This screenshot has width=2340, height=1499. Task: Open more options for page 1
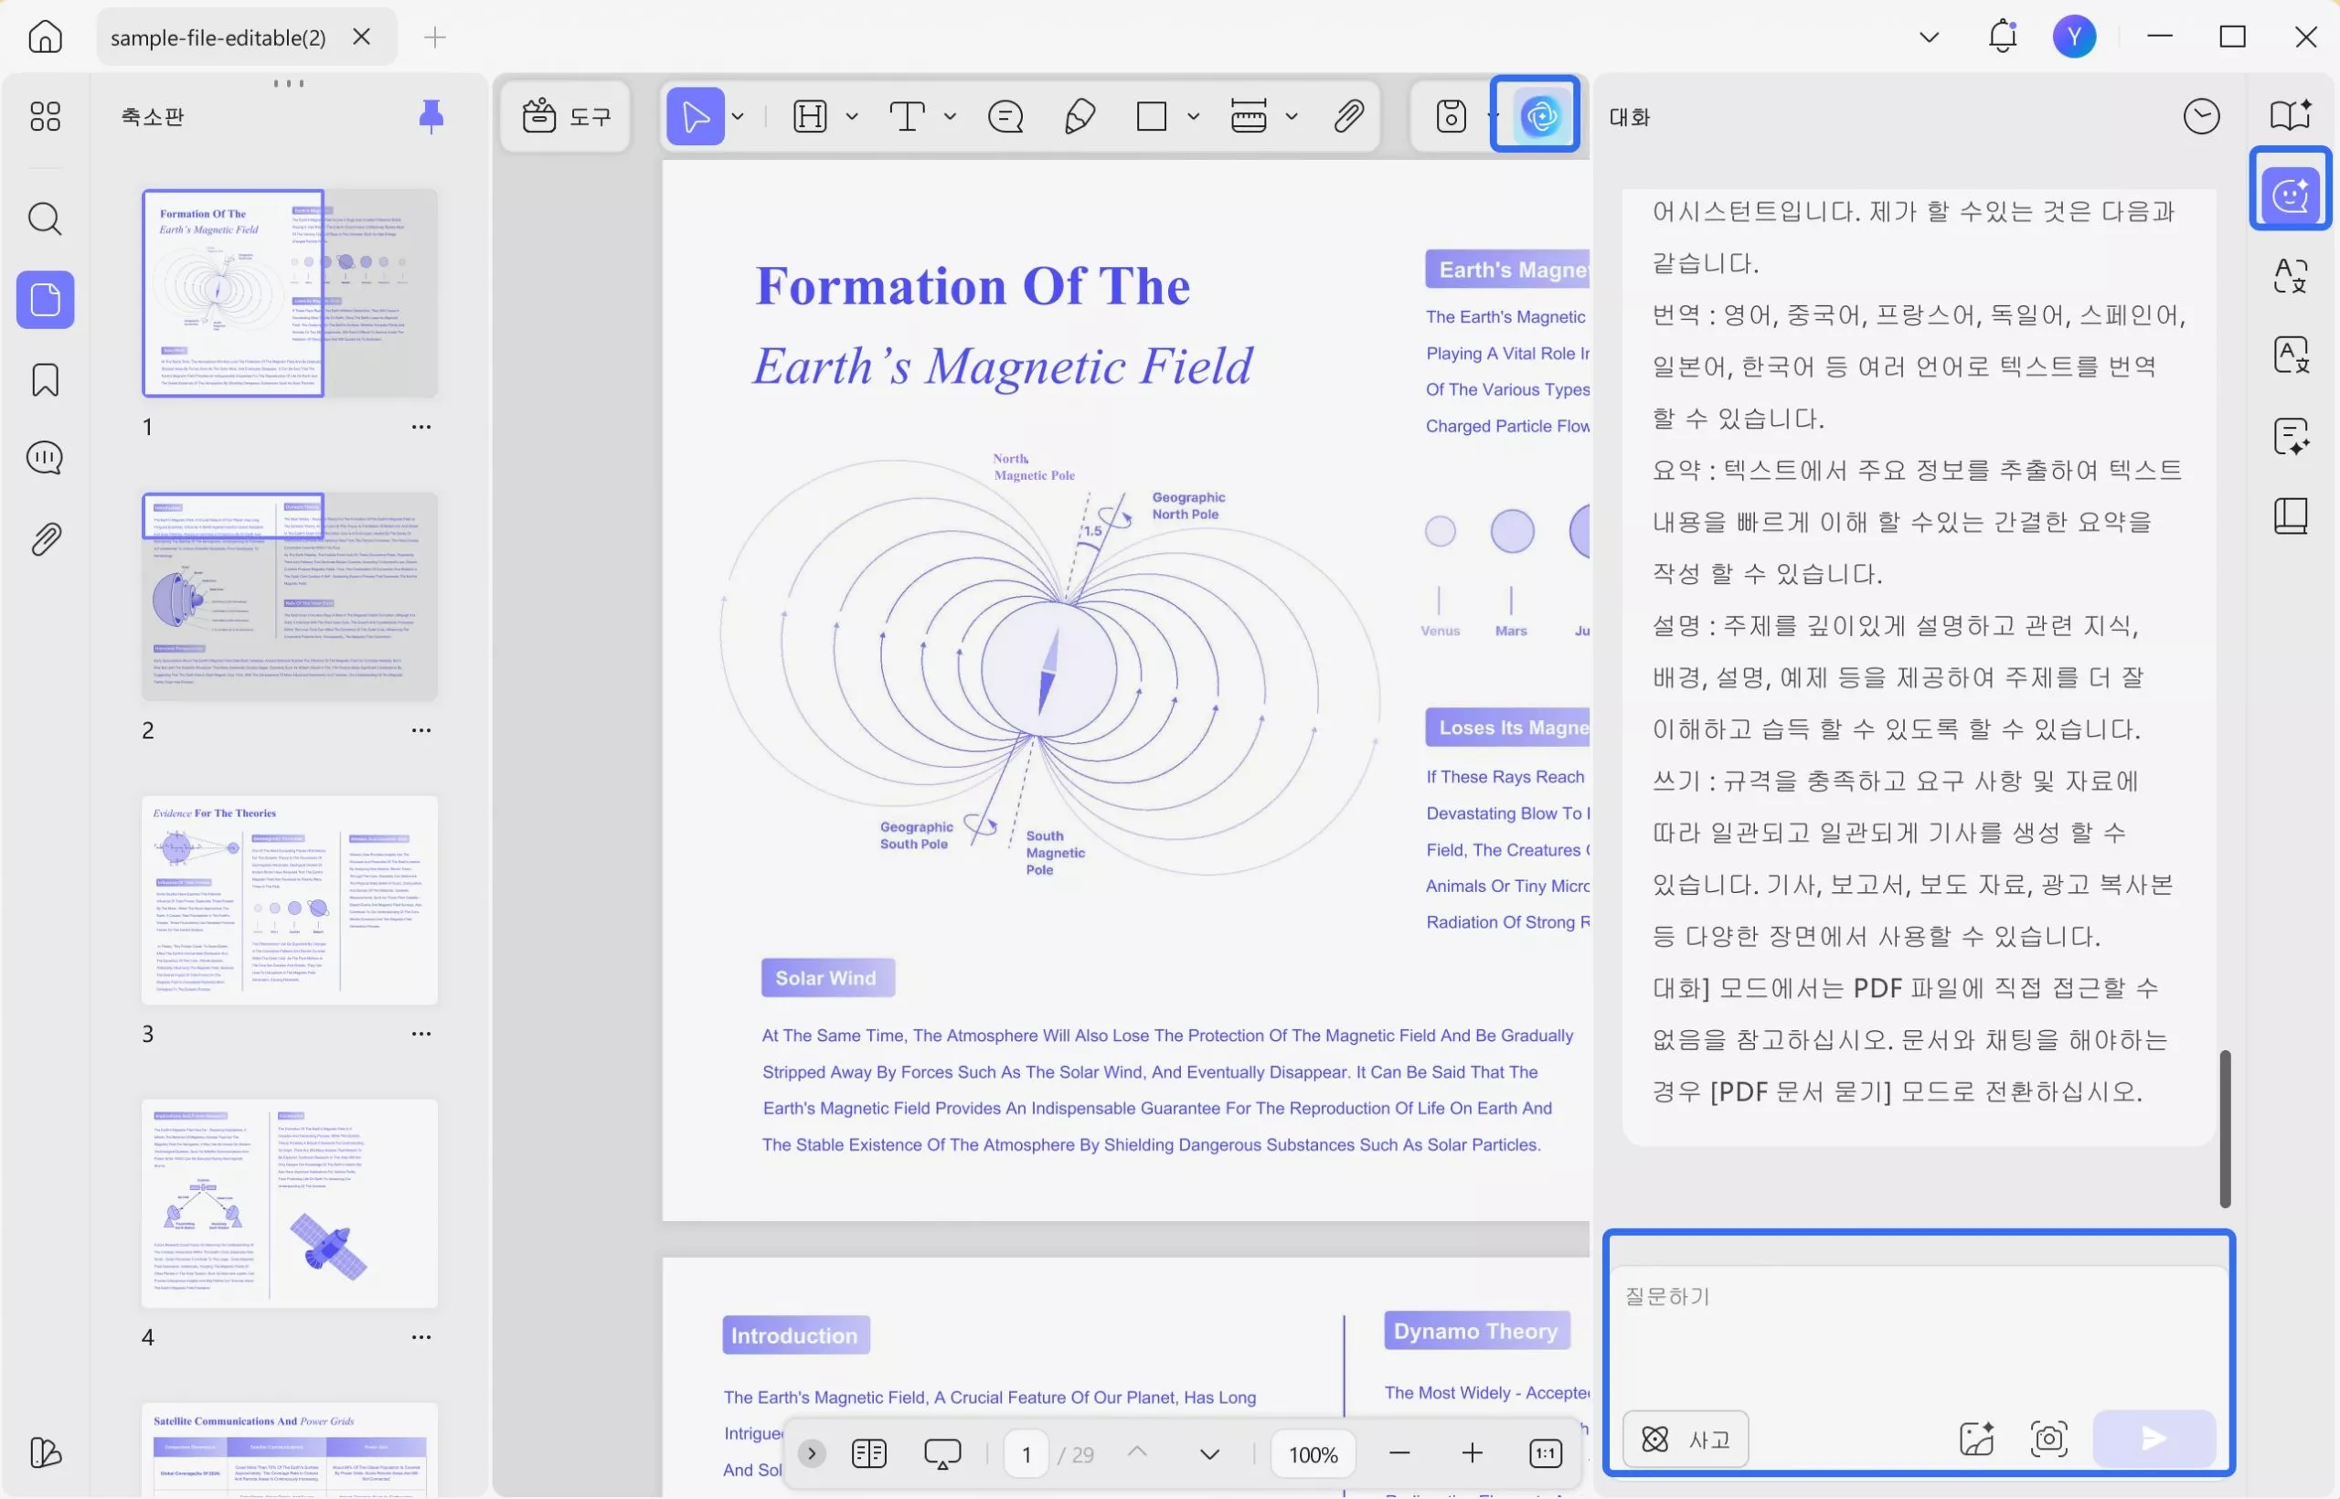(420, 428)
